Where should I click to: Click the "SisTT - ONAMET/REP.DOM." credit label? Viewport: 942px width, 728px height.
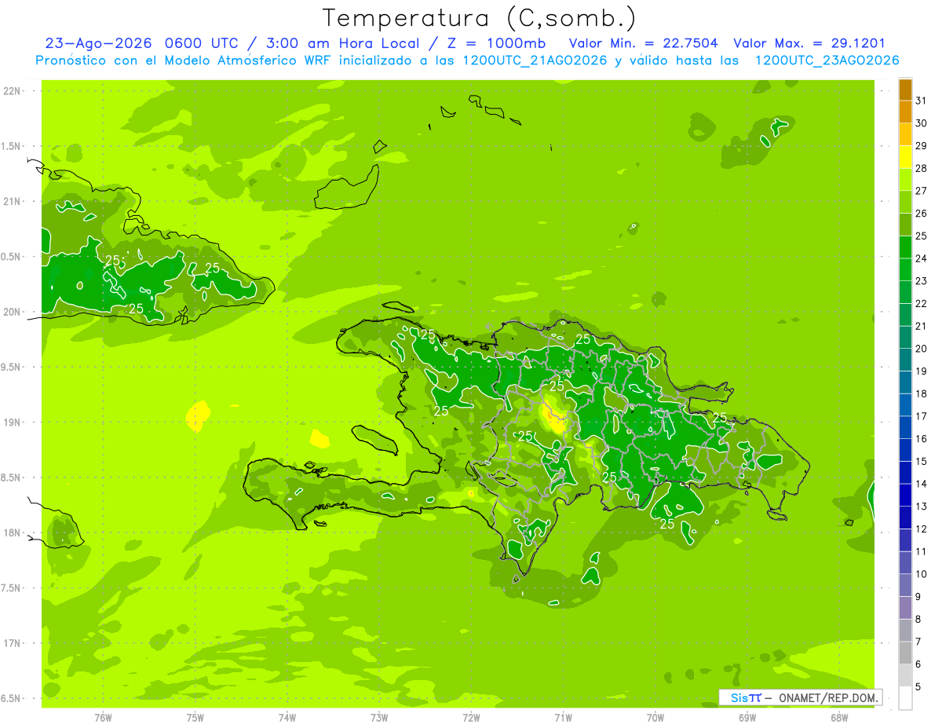[x=802, y=697]
